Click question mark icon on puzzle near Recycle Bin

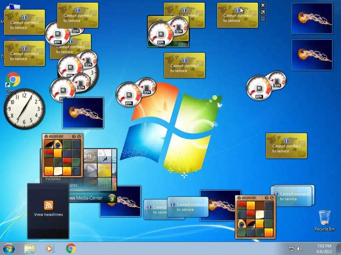pyautogui.click(x=267, y=198)
